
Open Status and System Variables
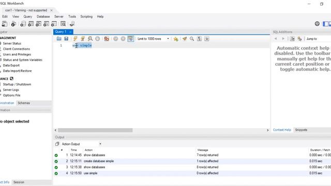(23, 60)
